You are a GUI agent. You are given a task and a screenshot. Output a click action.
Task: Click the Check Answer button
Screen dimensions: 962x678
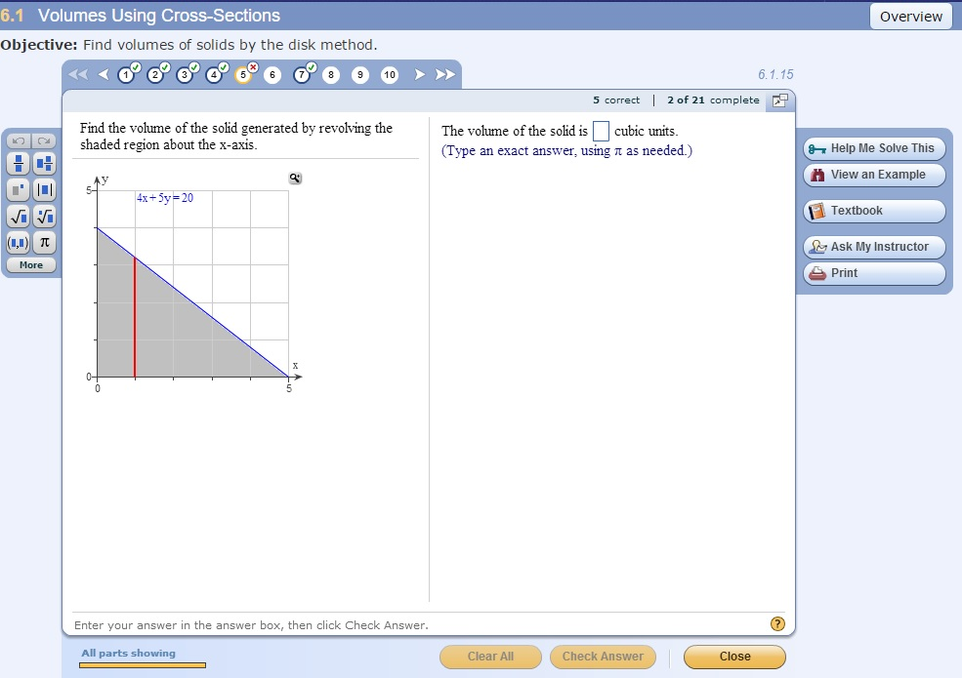(603, 657)
